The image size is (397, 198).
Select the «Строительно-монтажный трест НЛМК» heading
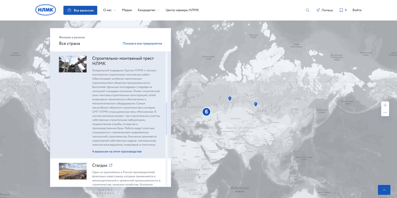123,61
